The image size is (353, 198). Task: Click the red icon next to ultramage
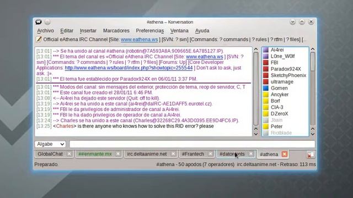point(266,82)
